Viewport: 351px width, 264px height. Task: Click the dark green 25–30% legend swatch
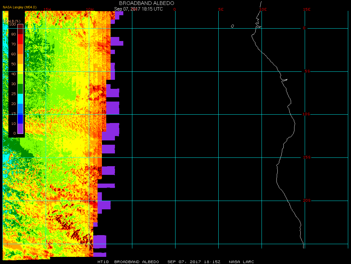coord(20,89)
